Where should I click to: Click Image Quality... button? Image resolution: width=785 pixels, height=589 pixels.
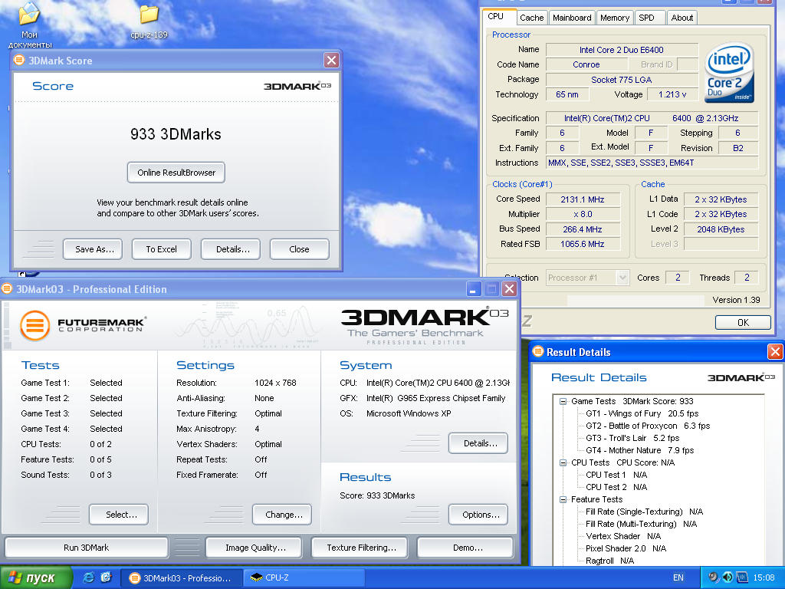tap(255, 548)
